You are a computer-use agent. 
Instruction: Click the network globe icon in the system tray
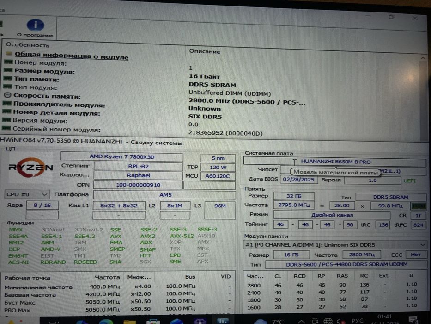[328, 321]
